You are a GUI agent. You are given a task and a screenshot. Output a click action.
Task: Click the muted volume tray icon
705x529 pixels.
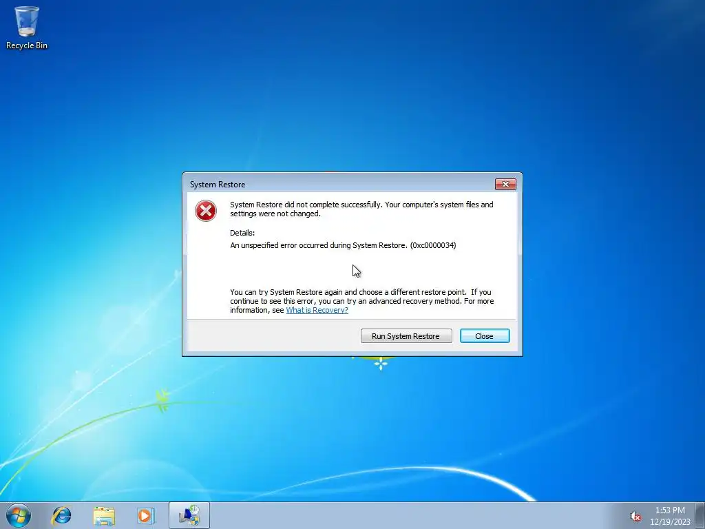pos(635,517)
